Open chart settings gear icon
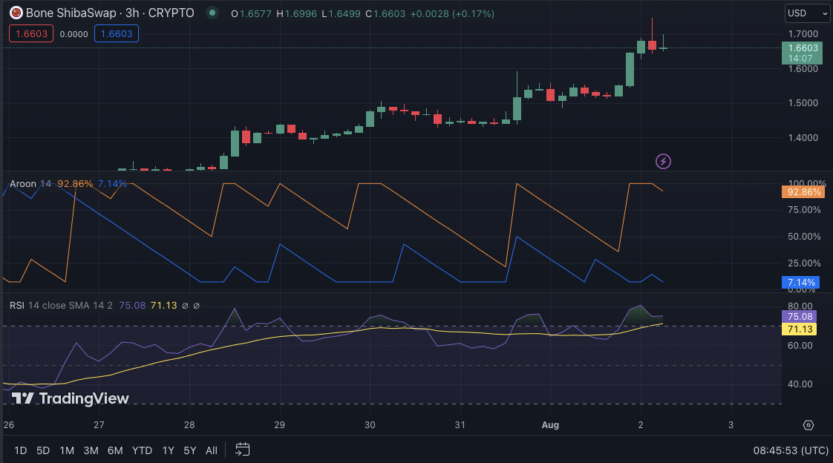The image size is (833, 463). [808, 424]
